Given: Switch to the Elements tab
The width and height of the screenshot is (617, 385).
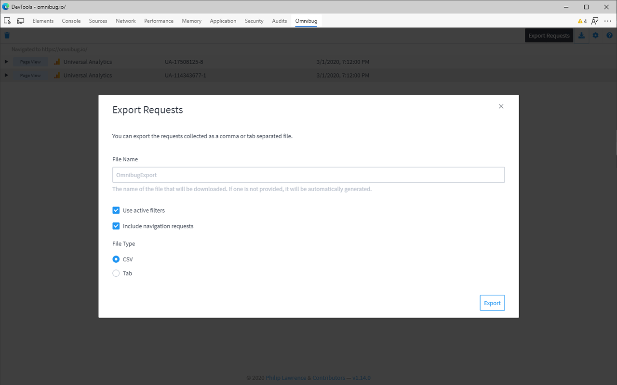Looking at the screenshot, I should [43, 21].
